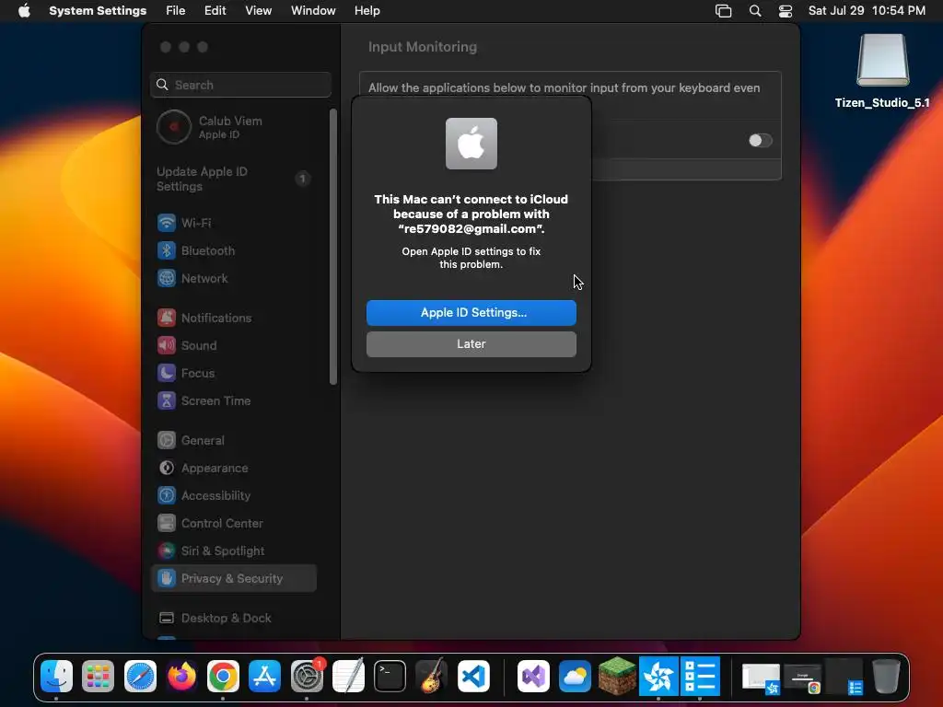The image size is (943, 707).
Task: Select the Siri & Spotlight sidebar icon
Action: [x=167, y=551]
